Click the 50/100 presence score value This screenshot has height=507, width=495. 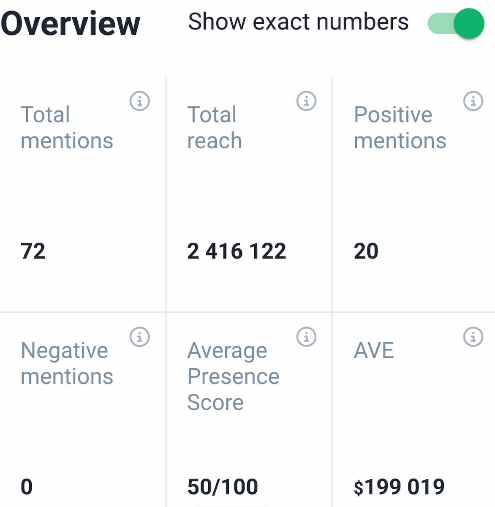click(x=223, y=487)
